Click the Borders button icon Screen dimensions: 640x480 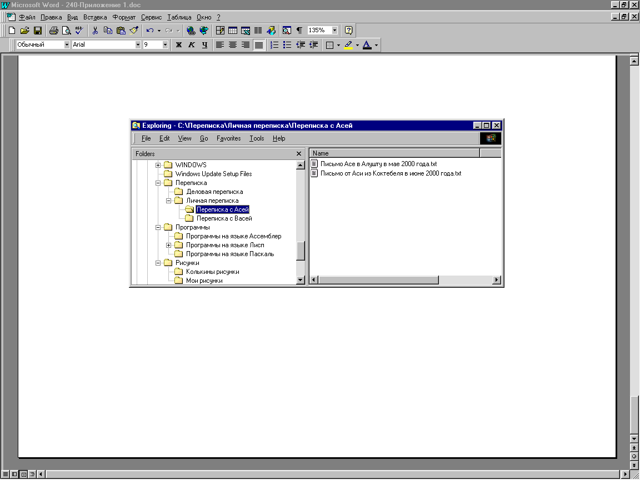(330, 45)
